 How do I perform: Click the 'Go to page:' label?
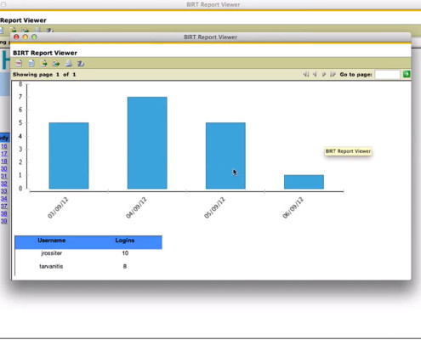click(x=356, y=75)
